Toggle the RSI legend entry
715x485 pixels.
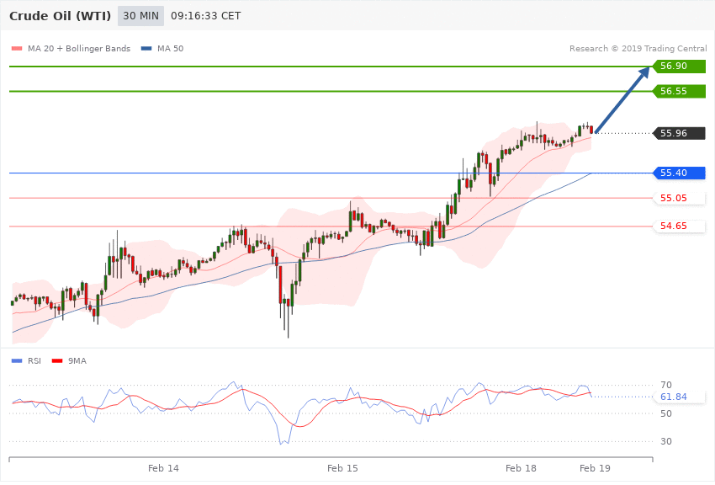(26, 361)
